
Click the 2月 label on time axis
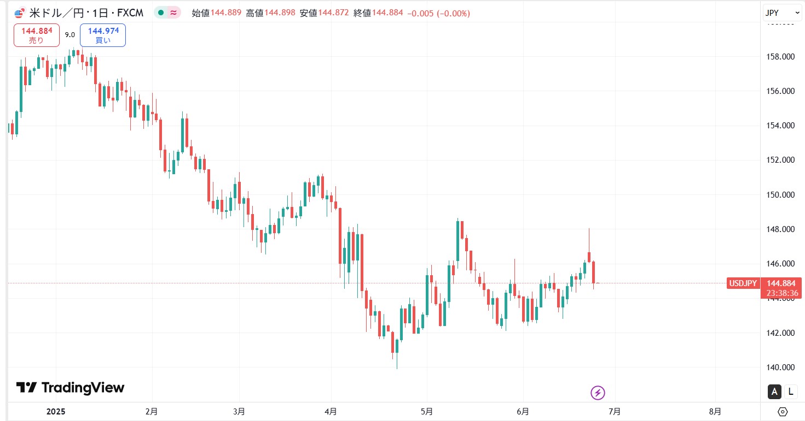pyautogui.click(x=152, y=412)
